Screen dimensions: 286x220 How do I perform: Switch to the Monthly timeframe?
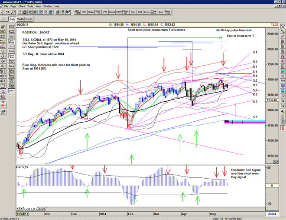click(29, 19)
